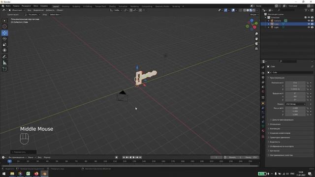This screenshot has width=315, height=177.
Task: Expand the Cube tree item
Action: (x=269, y=24)
